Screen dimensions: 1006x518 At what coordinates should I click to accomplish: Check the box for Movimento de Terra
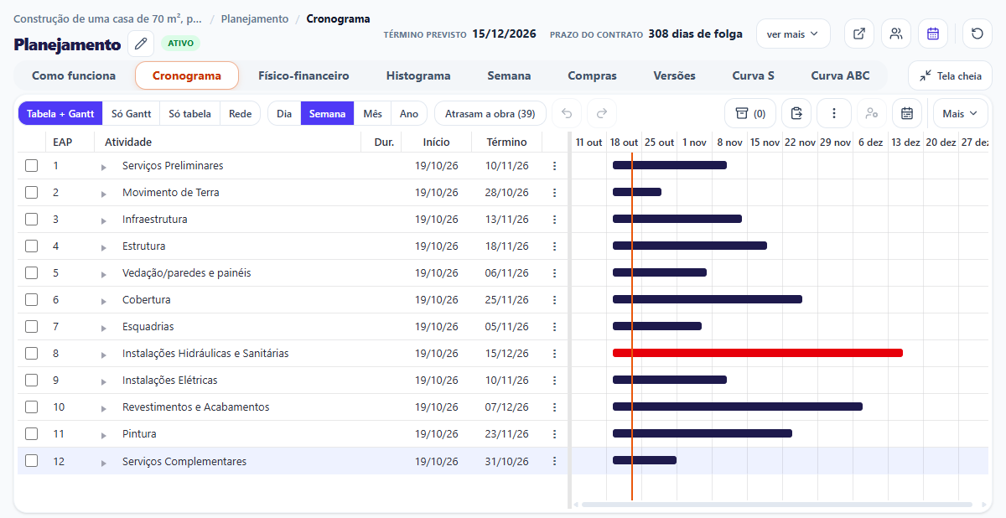click(x=31, y=193)
